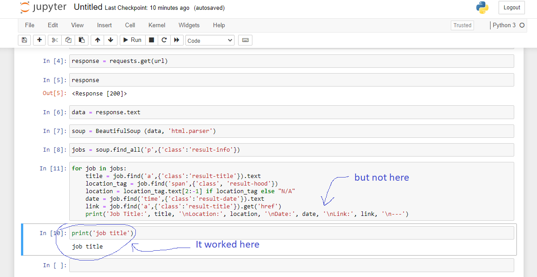Viewport: 537px width, 277px height.
Task: Save the notebook via the save icon
Action: [24, 40]
